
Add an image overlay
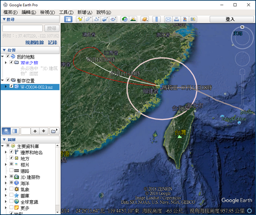click(105, 19)
